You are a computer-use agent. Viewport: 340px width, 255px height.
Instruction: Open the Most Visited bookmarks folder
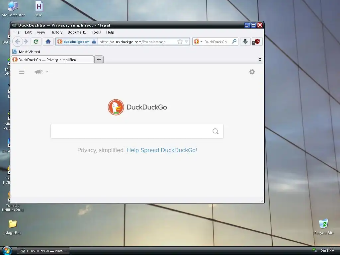point(26,51)
